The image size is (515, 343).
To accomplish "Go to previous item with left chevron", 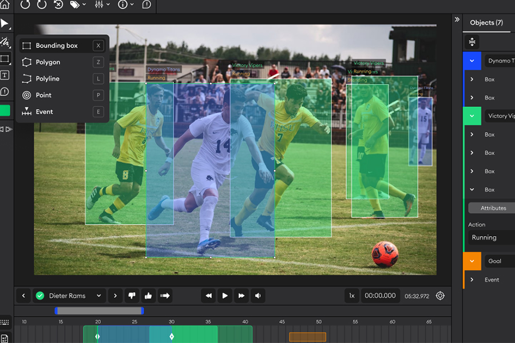I will [23, 296].
